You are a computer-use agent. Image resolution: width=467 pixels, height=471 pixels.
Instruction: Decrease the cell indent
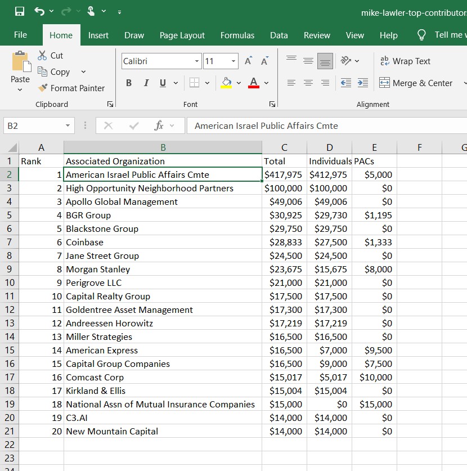pyautogui.click(x=346, y=83)
